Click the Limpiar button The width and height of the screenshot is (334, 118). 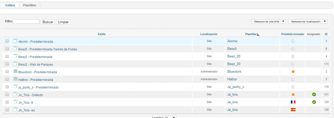coord(63,22)
